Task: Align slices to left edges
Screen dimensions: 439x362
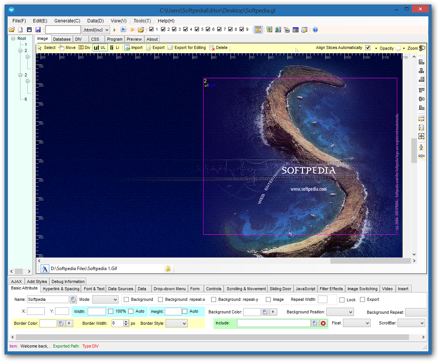Action: [422, 62]
